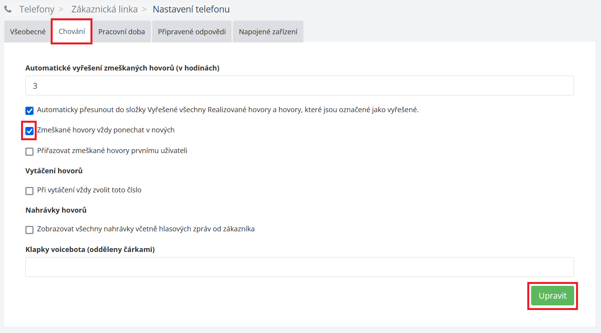Click the Automatické vyřešení zmeškaných hovorů label
Screen dimensions: 601x333
point(122,68)
